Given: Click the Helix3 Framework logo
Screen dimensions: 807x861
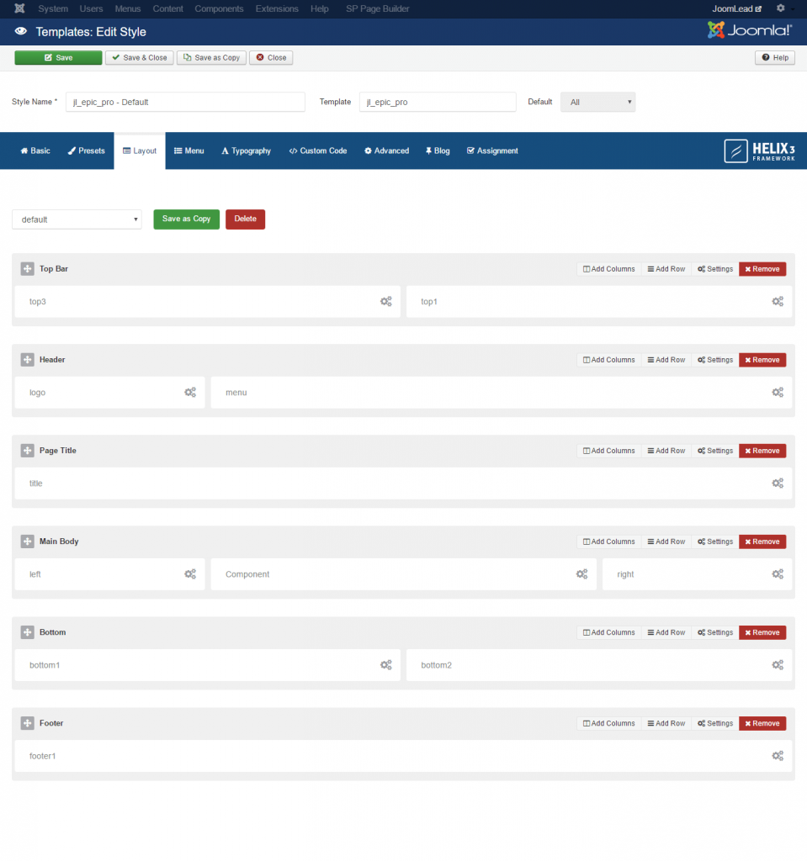Looking at the screenshot, I should [757, 151].
